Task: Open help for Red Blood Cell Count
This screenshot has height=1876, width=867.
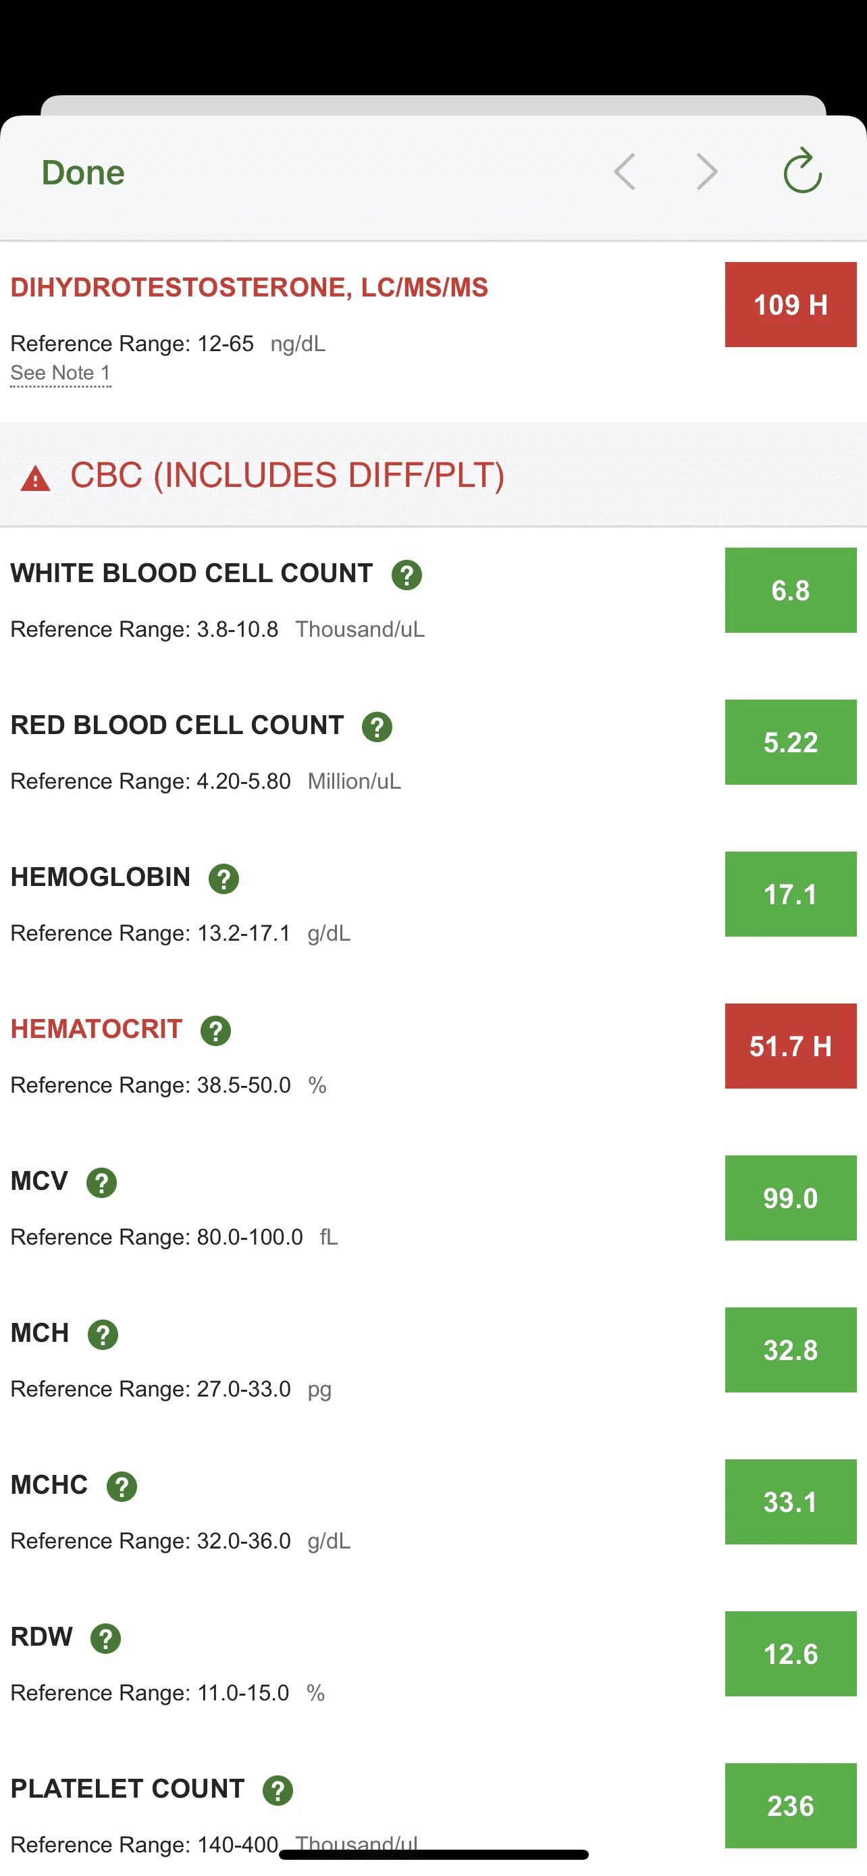Action: (377, 727)
